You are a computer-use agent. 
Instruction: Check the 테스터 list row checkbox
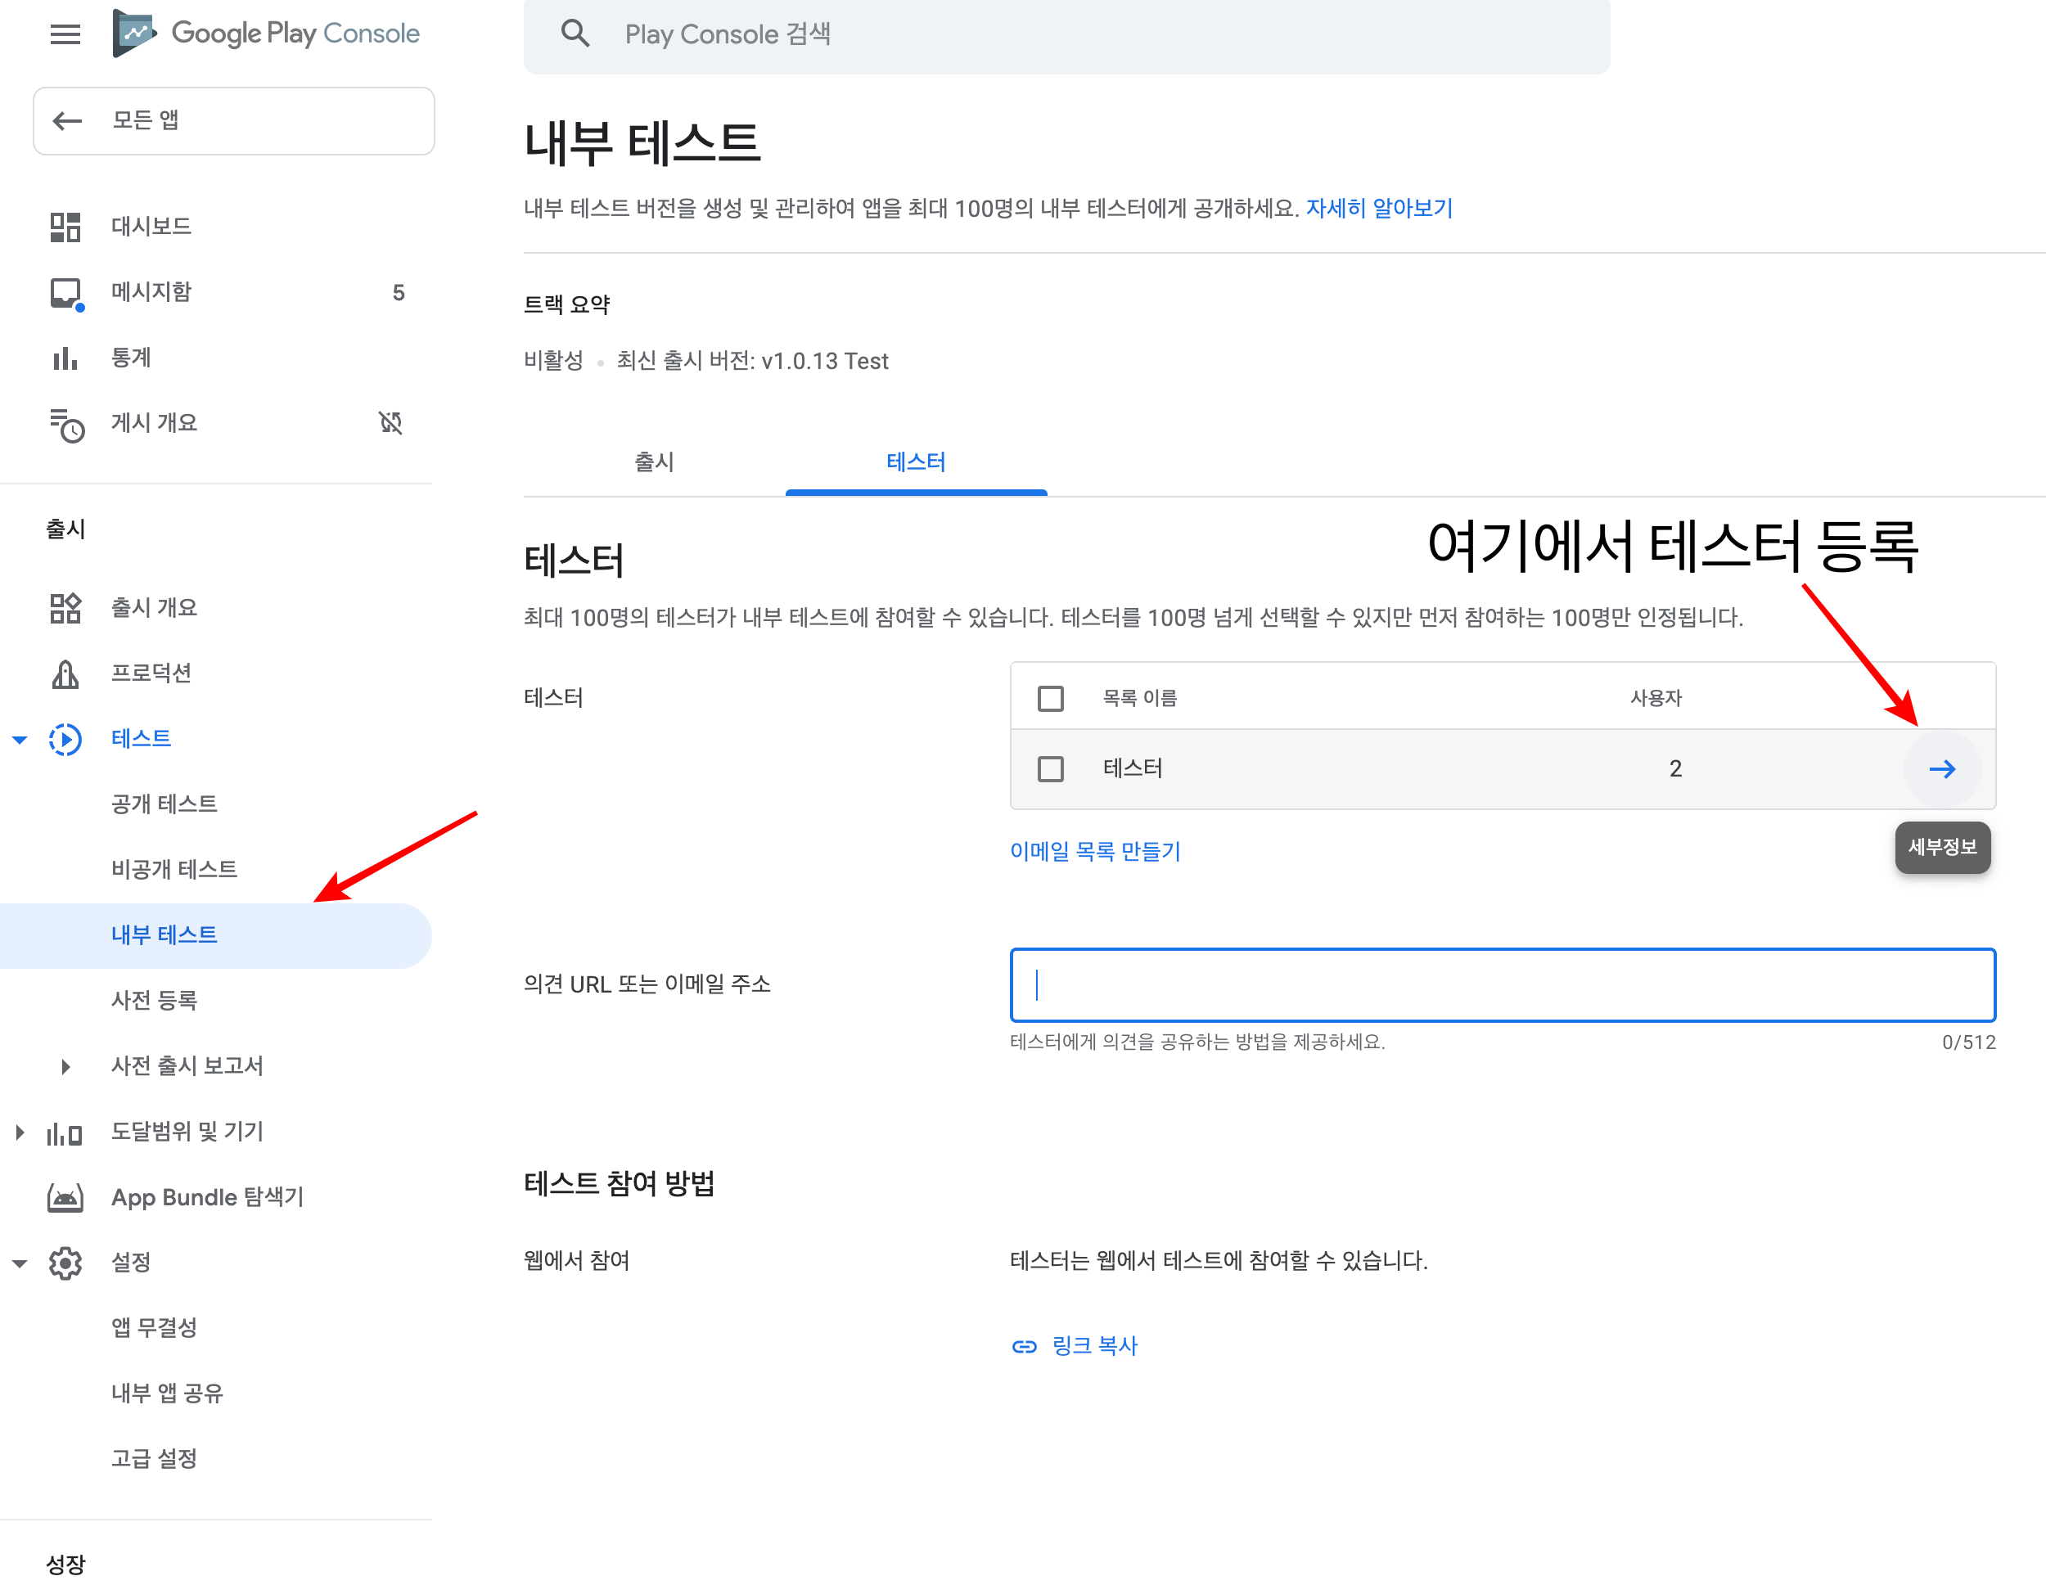1050,769
